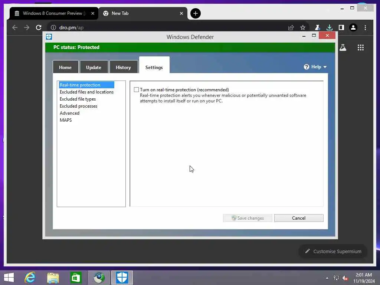Viewport: 380px width, 285px height.
Task: Show hidden system tray icons arrow
Action: tap(327, 278)
